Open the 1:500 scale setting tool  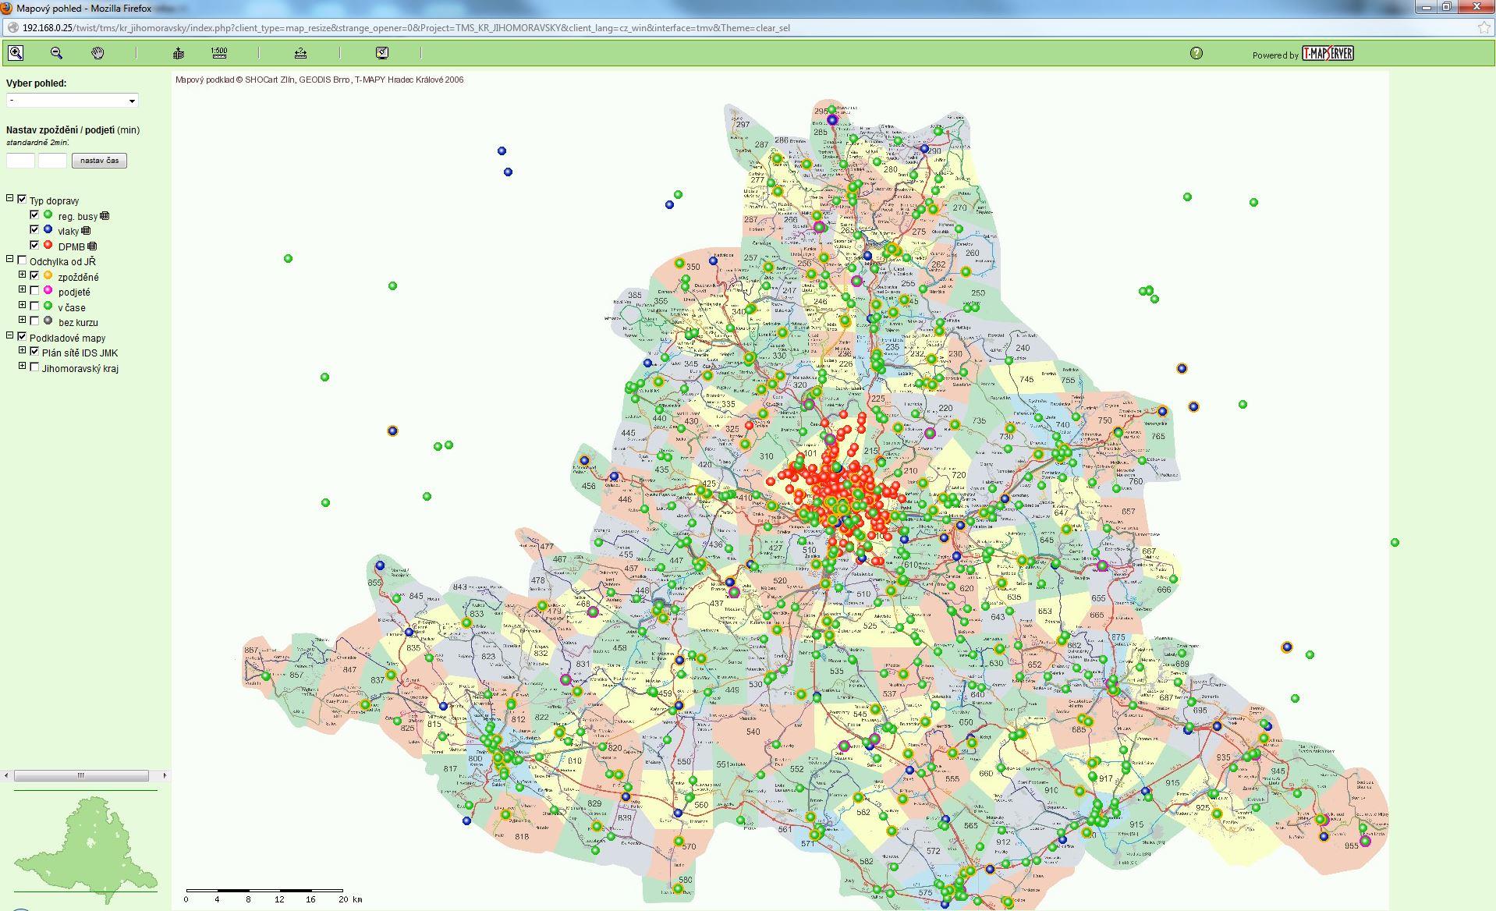(x=219, y=53)
